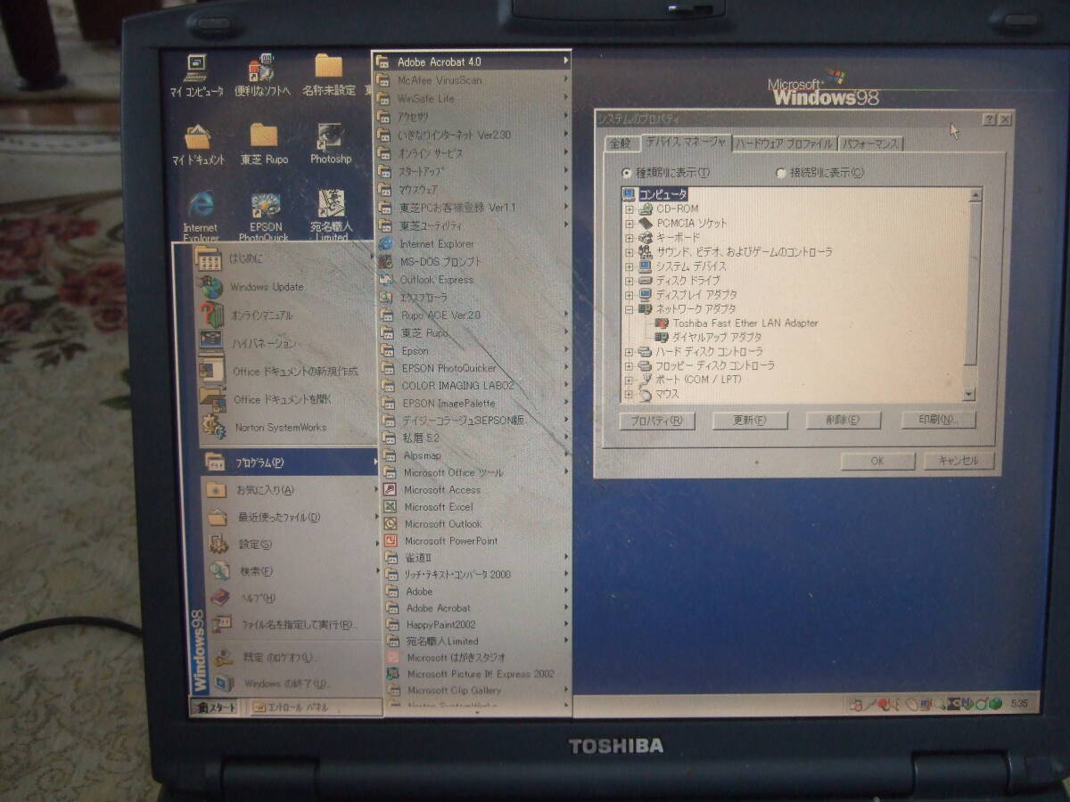Screen dimensions: 1070x802
Task: Click the 検索(F) magnifier icon in Start menu
Action: click(x=218, y=570)
